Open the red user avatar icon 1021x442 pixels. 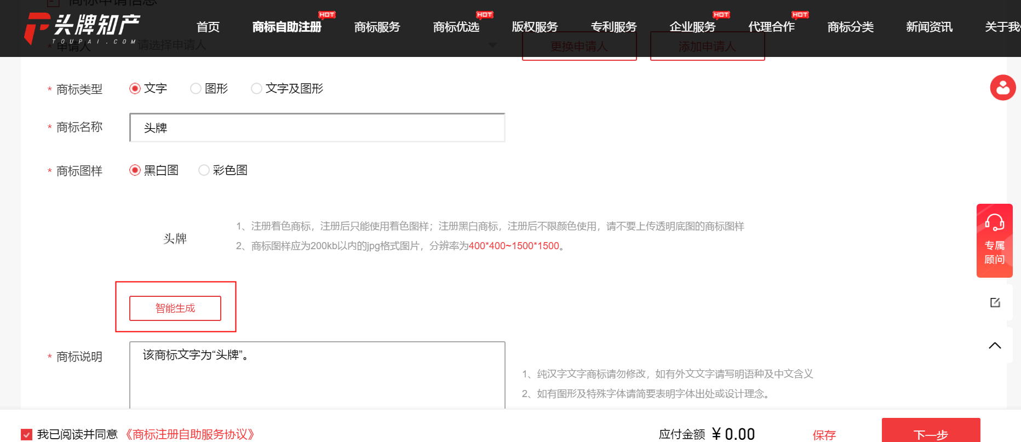point(1002,88)
